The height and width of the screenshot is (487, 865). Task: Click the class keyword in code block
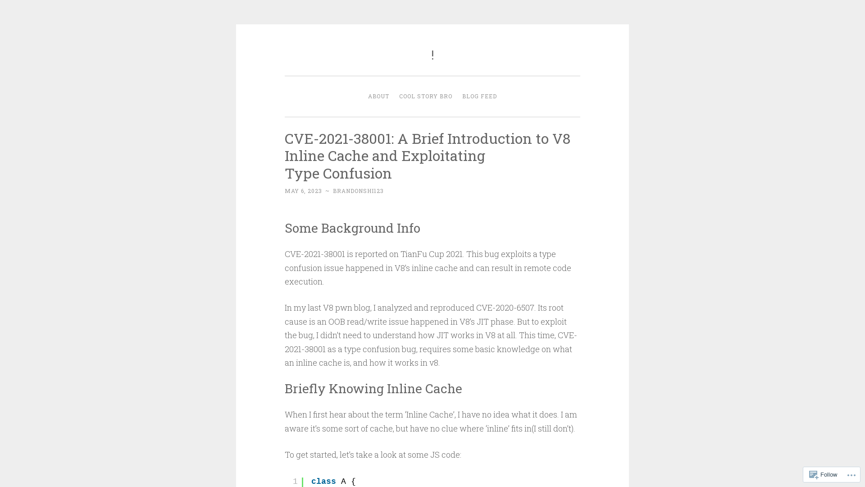point(323,481)
